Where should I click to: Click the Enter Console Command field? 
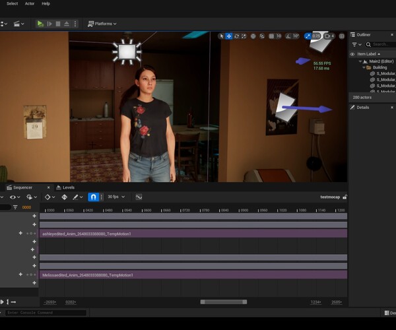[x=46, y=313]
